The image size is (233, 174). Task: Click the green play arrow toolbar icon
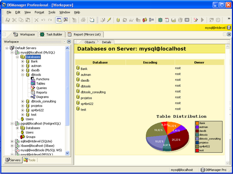pos(202,20)
